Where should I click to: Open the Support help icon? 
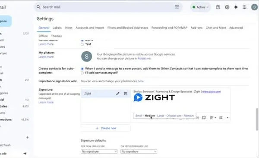click(x=218, y=7)
